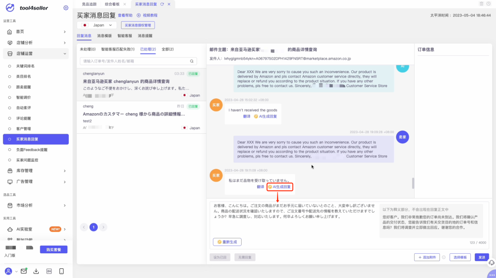Click the settings gear beside tool4seller logo

[x=66, y=8]
